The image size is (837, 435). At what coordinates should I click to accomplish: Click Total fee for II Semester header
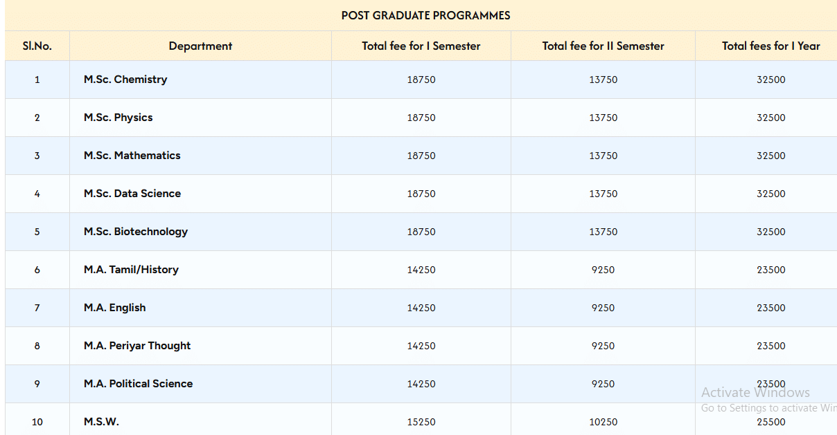603,46
